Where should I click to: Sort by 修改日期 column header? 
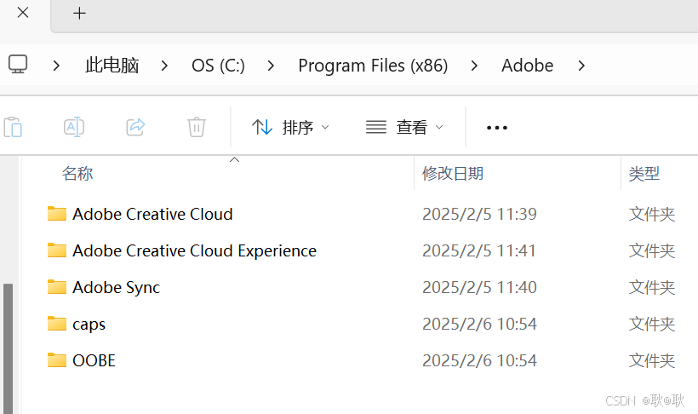[x=453, y=174]
